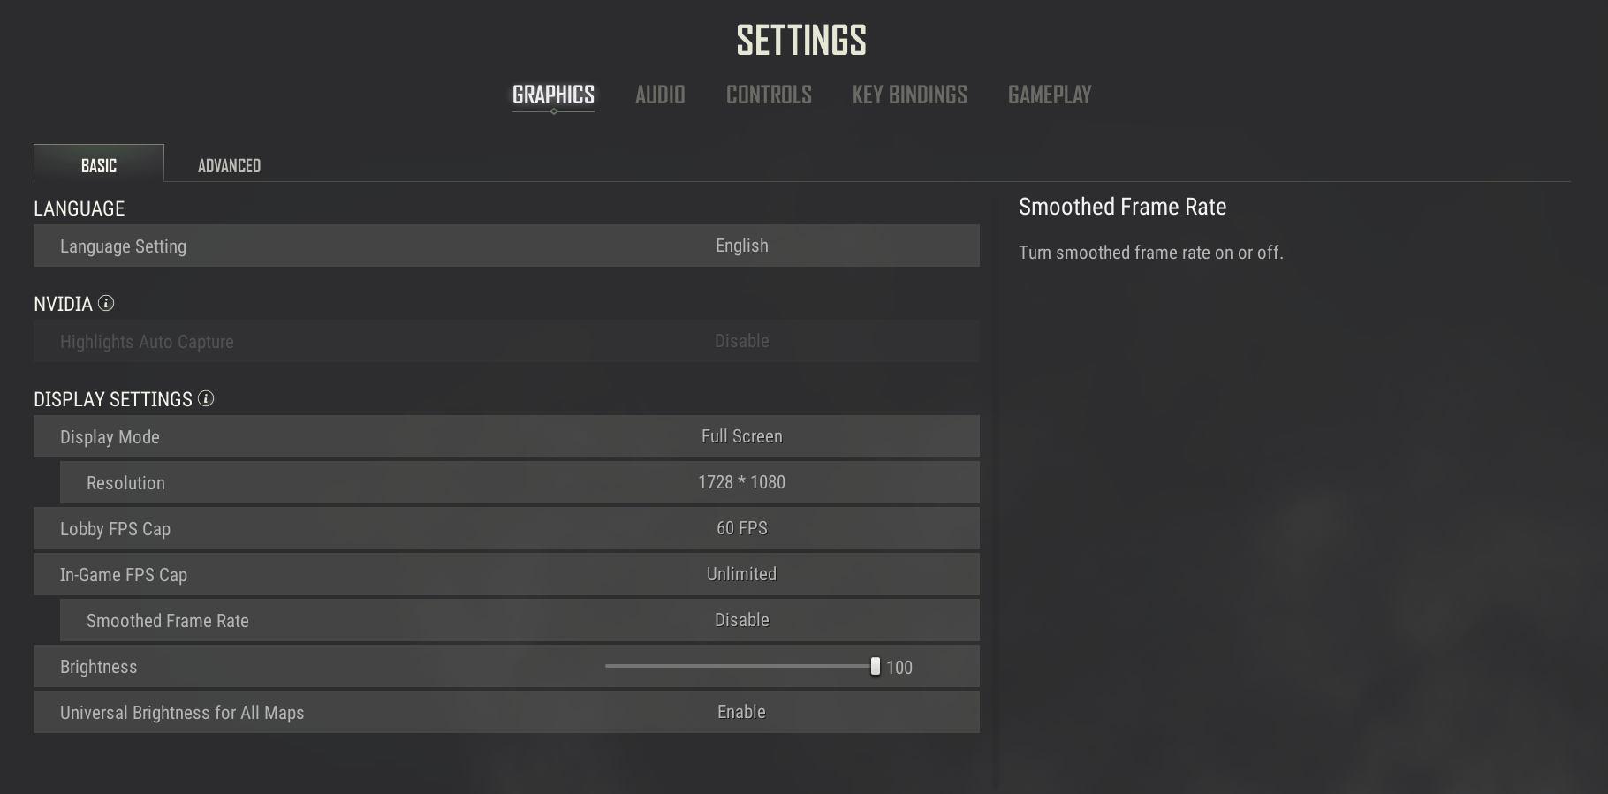View the GAMEPLAY settings tab

[x=1050, y=95]
